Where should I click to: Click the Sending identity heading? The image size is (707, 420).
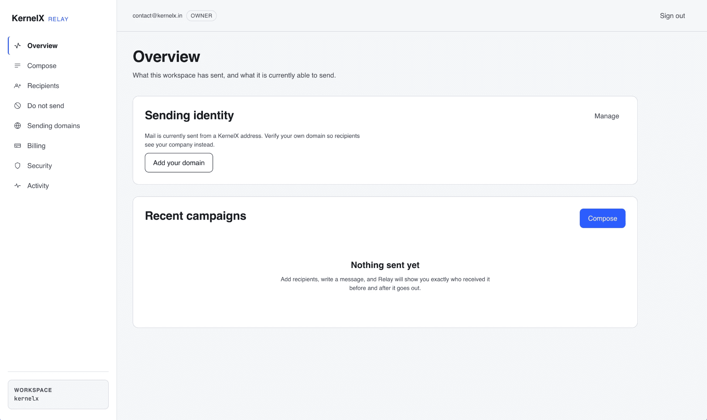pos(189,116)
